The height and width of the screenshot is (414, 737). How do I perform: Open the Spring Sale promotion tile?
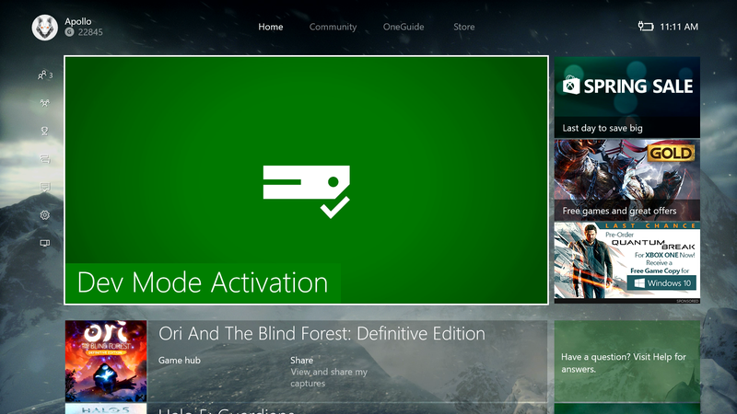coord(626,98)
